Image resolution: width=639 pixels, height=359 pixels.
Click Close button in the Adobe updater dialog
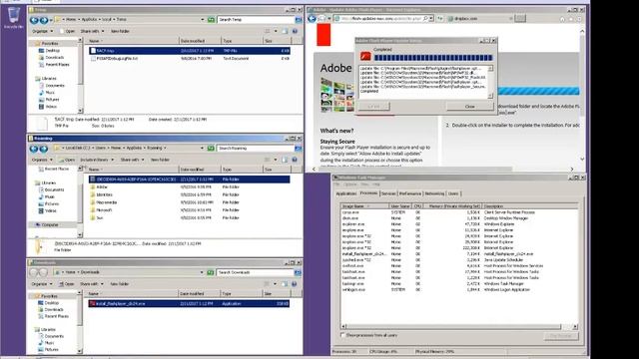470,107
